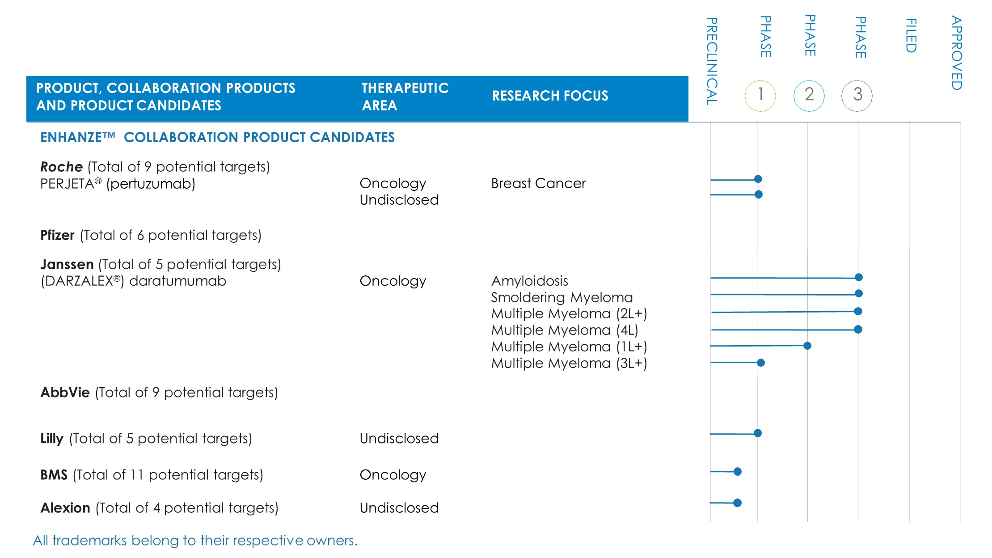The width and height of the screenshot is (992, 558).
Task: Click the Therapeutic Area column header
Action: [405, 97]
